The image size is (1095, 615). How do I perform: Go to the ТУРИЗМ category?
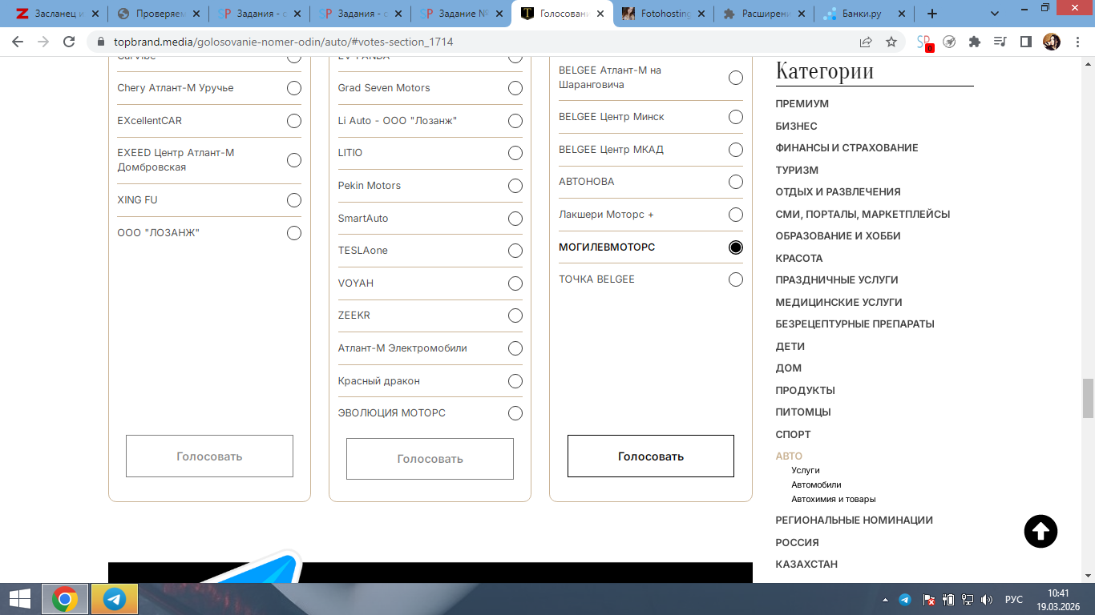pyautogui.click(x=798, y=170)
